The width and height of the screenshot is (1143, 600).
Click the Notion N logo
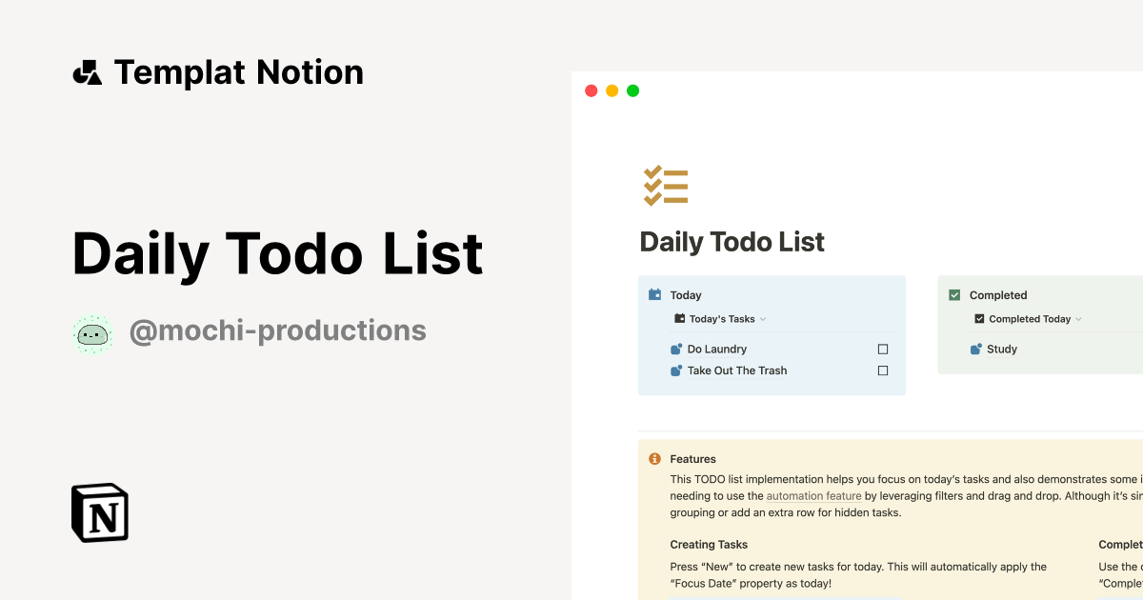tap(99, 512)
